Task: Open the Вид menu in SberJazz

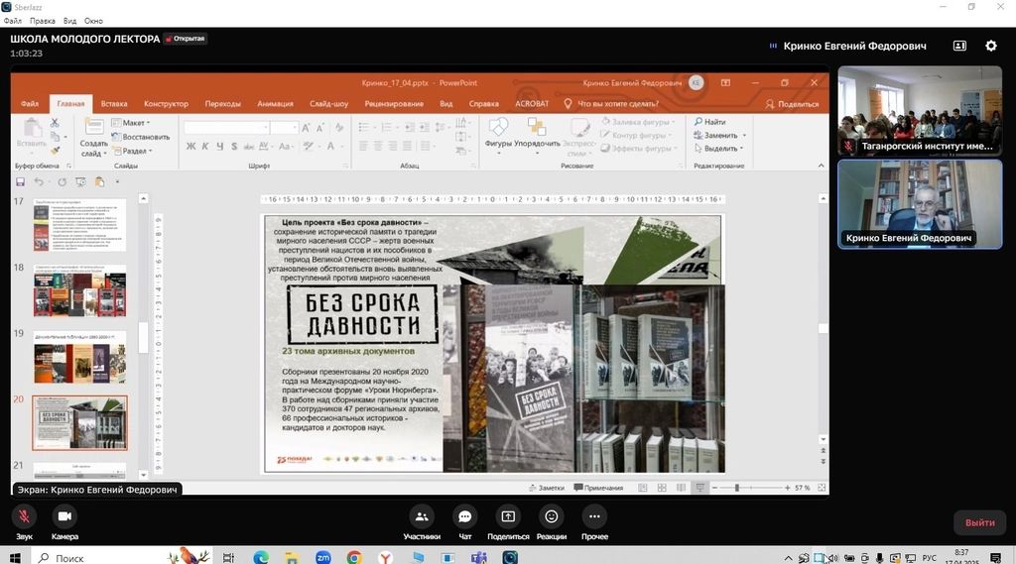Action: click(x=69, y=21)
